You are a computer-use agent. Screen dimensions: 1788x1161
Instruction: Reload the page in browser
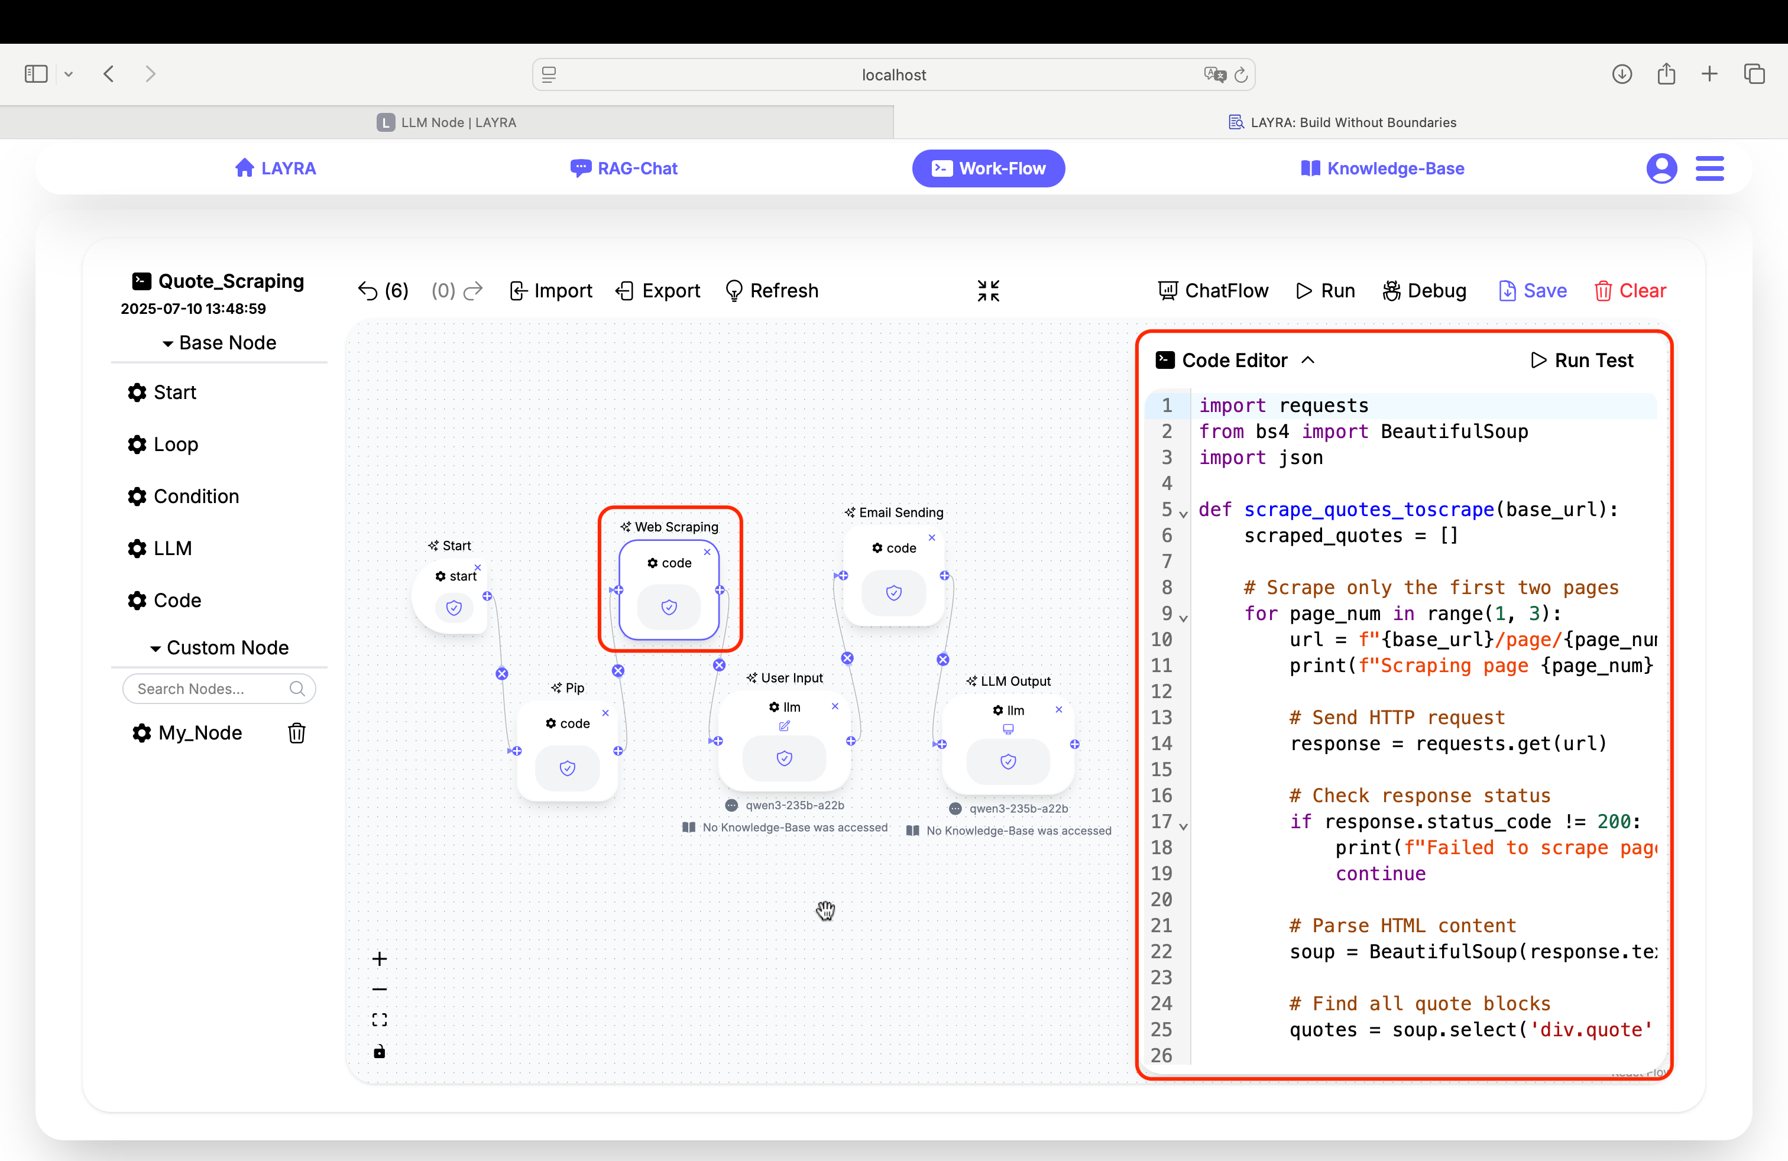click(x=1241, y=74)
